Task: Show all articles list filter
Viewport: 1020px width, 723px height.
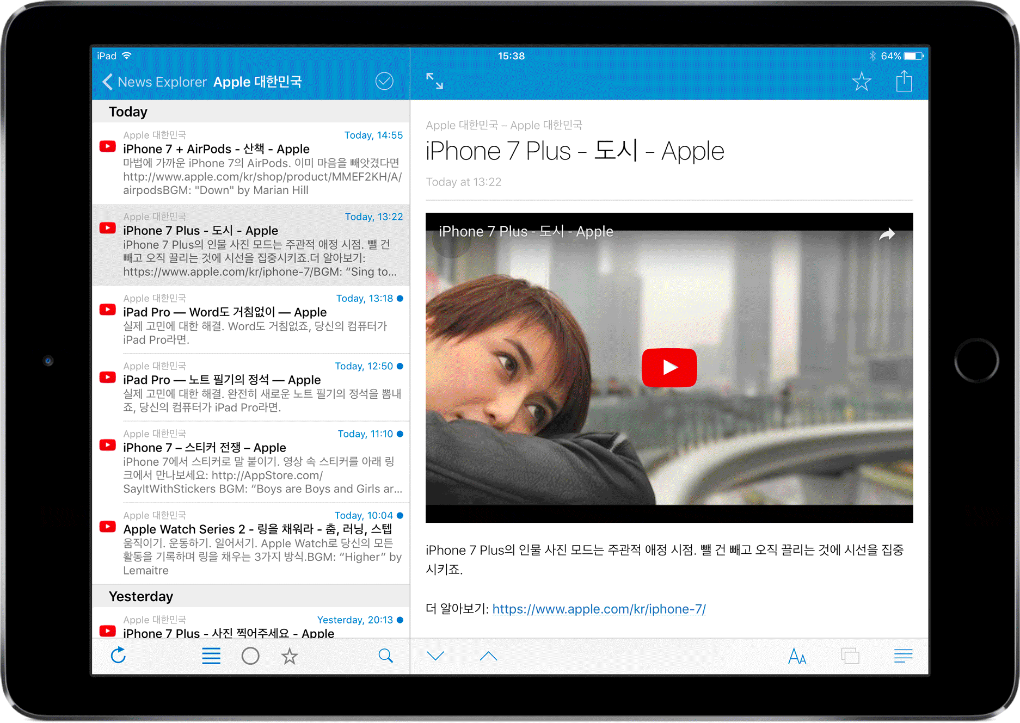Action: pyautogui.click(x=211, y=656)
